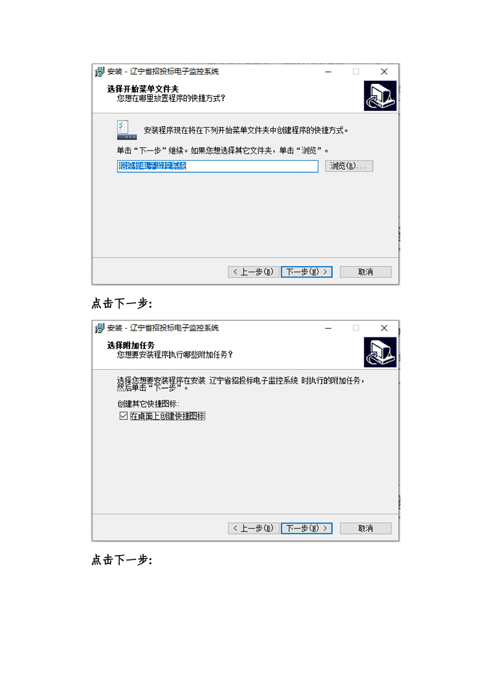Minimize the first installer dialog window
Screen dimensions: 489x692
(x=328, y=72)
